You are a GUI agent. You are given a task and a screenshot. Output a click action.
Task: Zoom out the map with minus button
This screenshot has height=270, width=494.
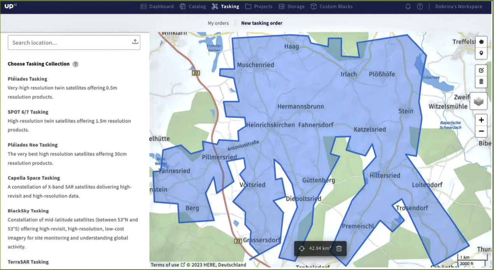[x=481, y=131]
